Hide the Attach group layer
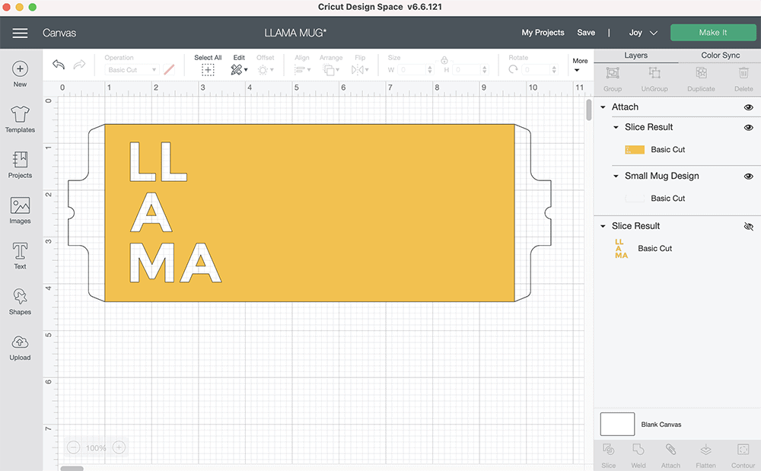The height and width of the screenshot is (471, 761). click(x=748, y=107)
